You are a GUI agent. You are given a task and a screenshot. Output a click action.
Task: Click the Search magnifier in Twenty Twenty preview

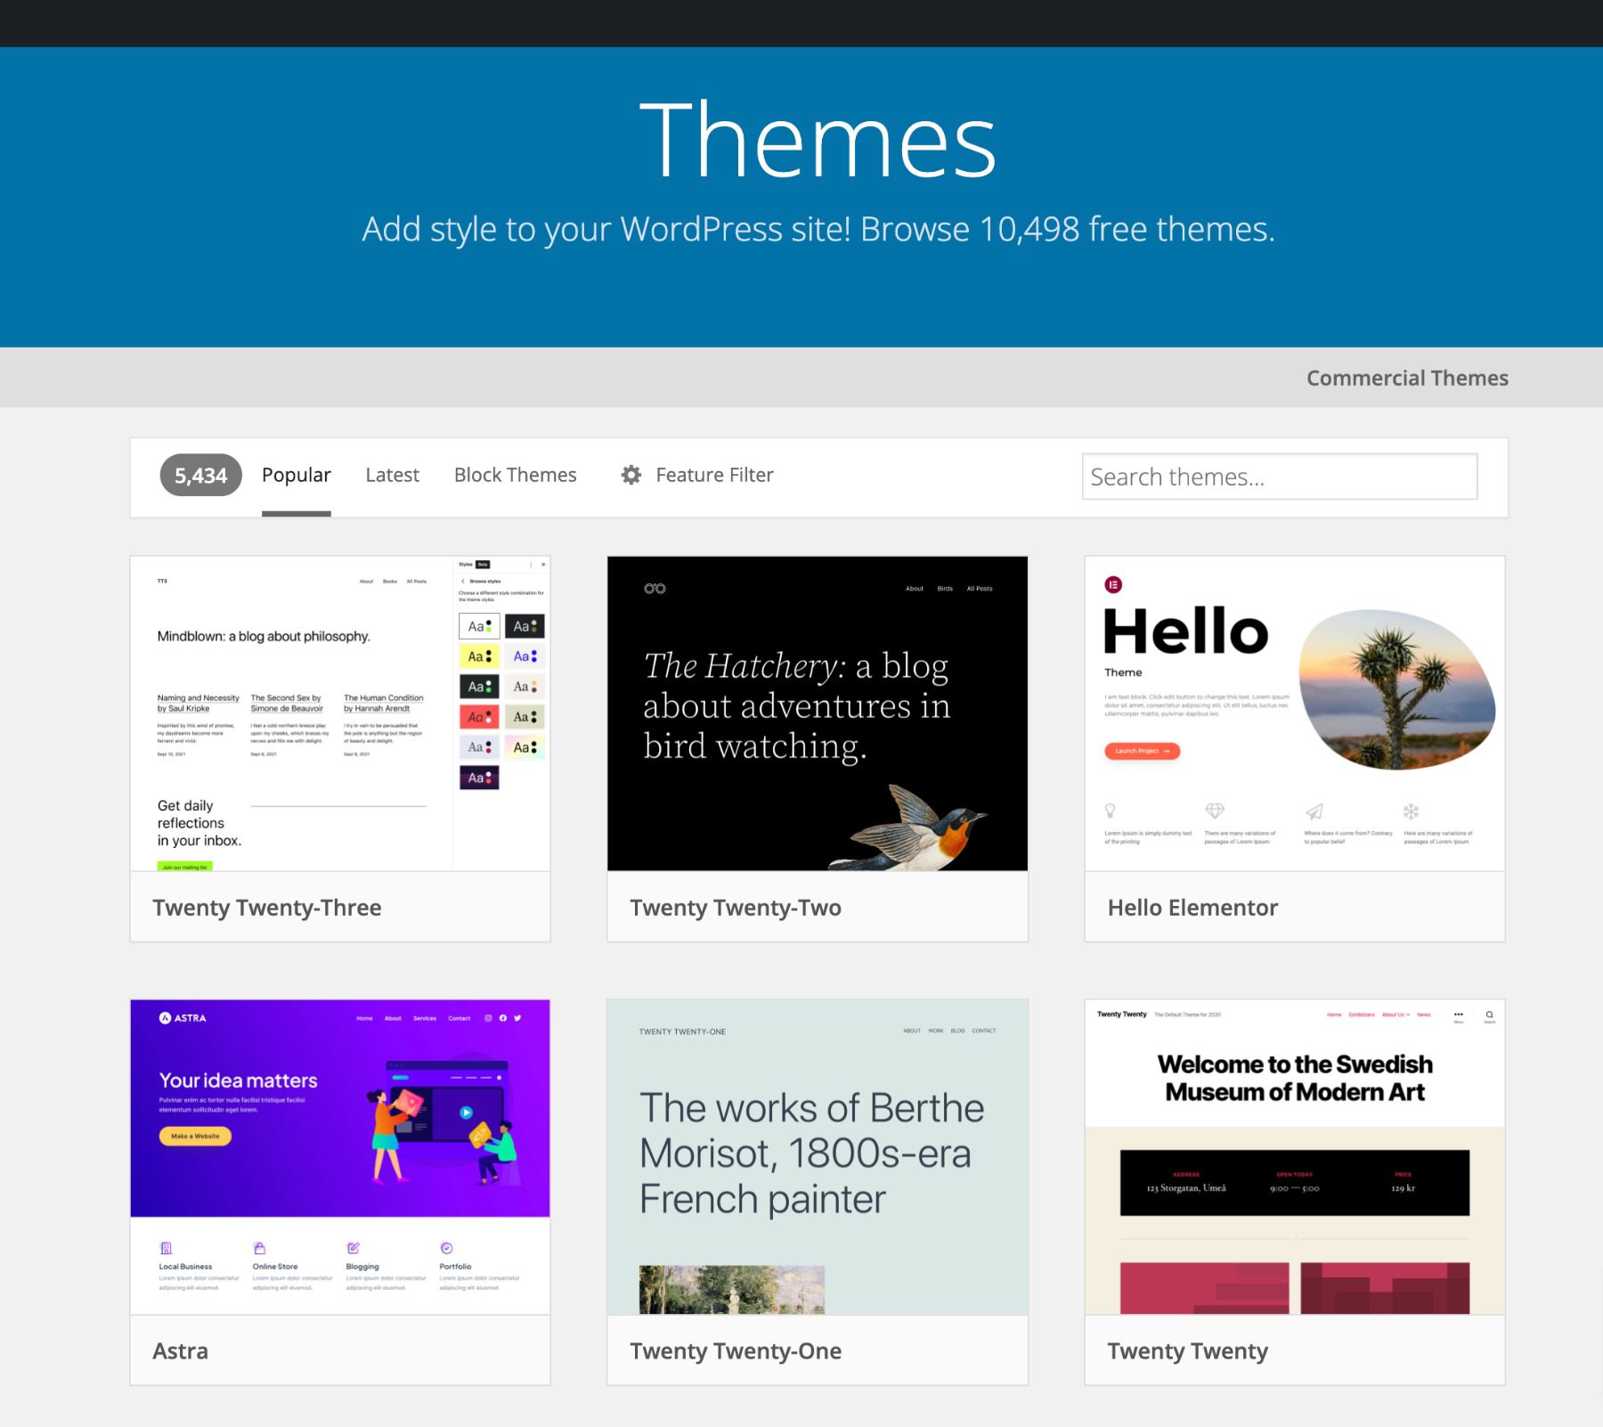coord(1489,1015)
